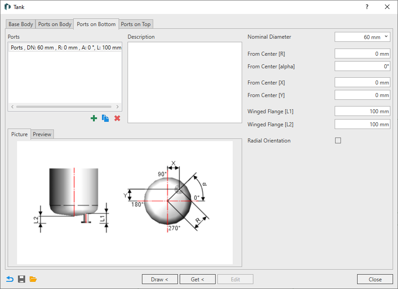Viewport: 398px width, 289px height.
Task: Select the Ports on Bottom tab
Action: coord(96,24)
